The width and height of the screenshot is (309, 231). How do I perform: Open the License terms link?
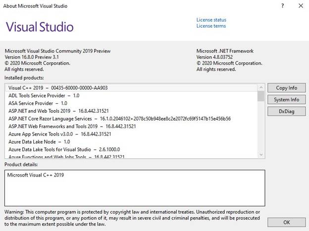pyautogui.click(x=211, y=26)
